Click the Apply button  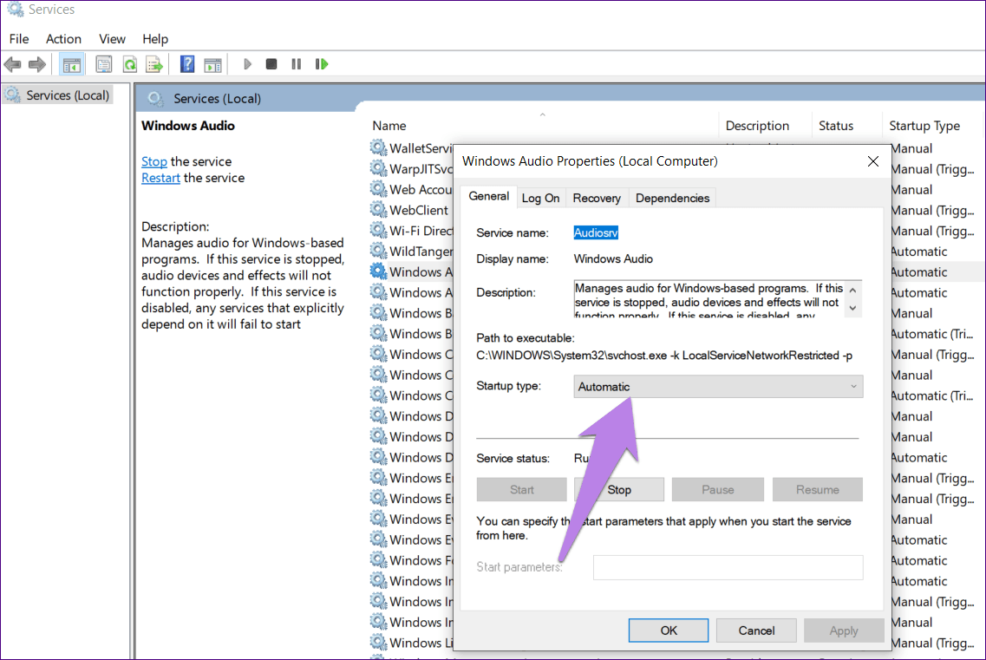[x=844, y=631]
